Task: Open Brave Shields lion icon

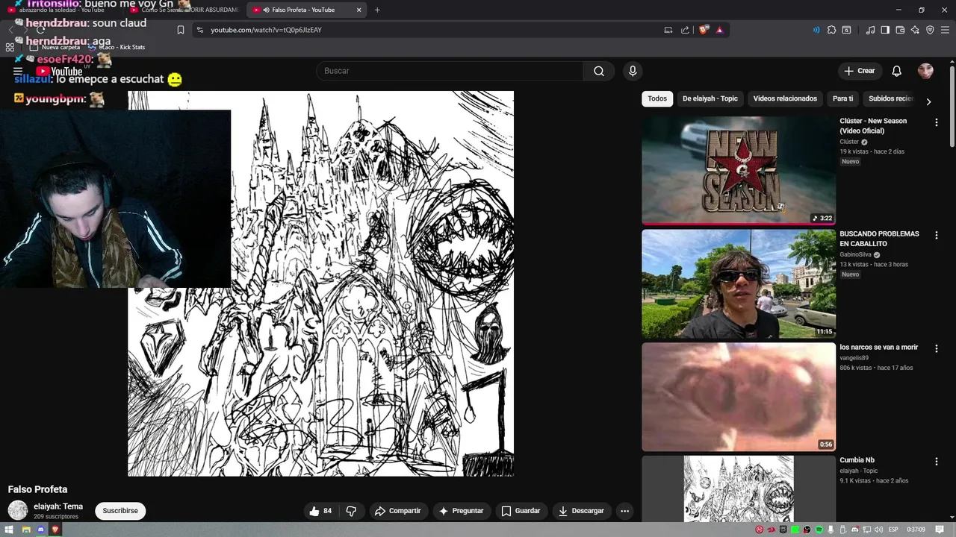Action: tap(704, 30)
